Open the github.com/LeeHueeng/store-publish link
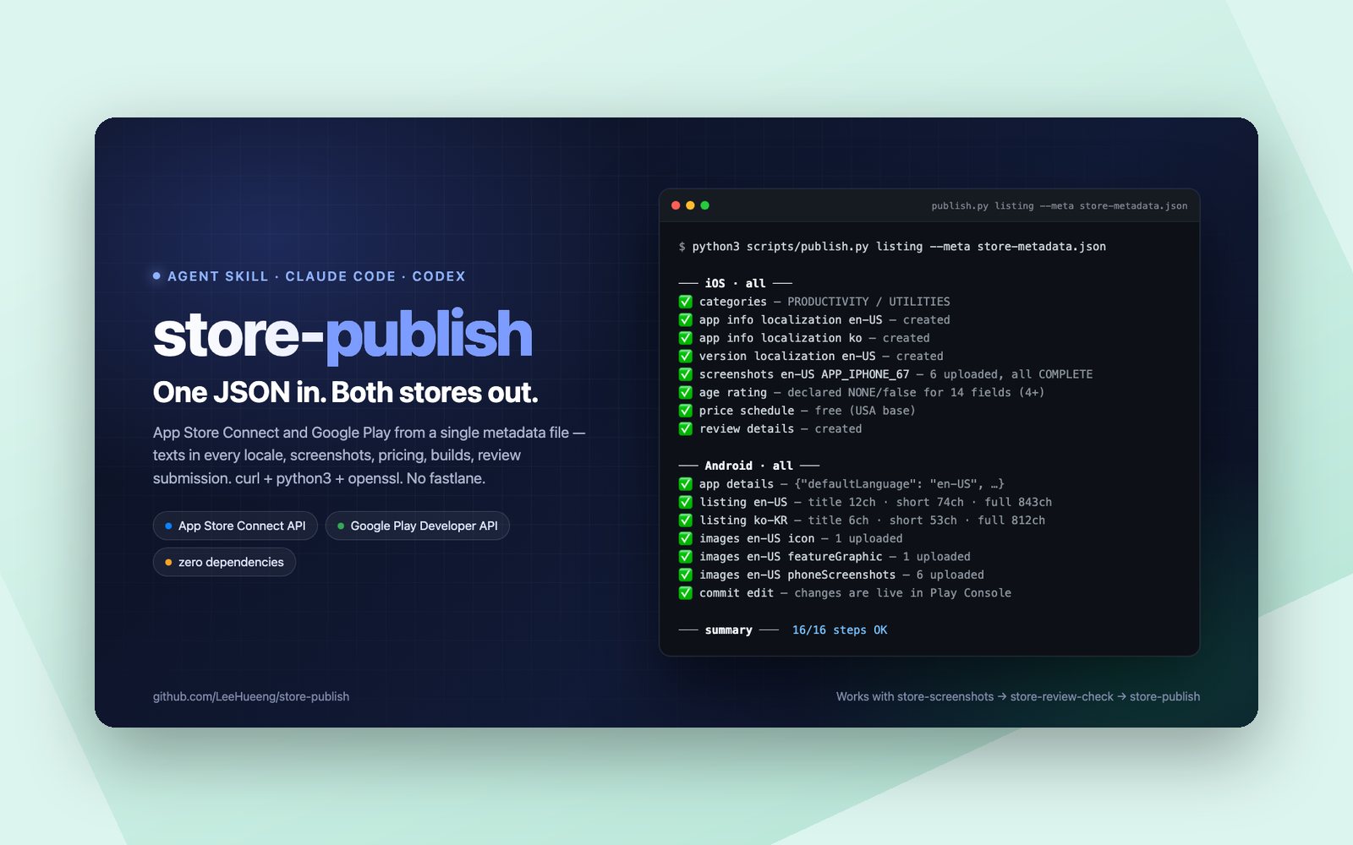This screenshot has height=845, width=1353. tap(251, 696)
